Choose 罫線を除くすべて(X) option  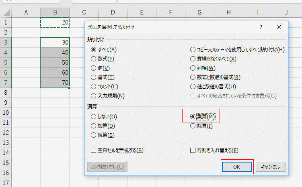[x=193, y=59]
